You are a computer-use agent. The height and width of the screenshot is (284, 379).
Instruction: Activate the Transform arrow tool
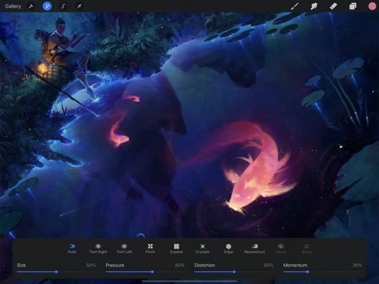point(79,7)
